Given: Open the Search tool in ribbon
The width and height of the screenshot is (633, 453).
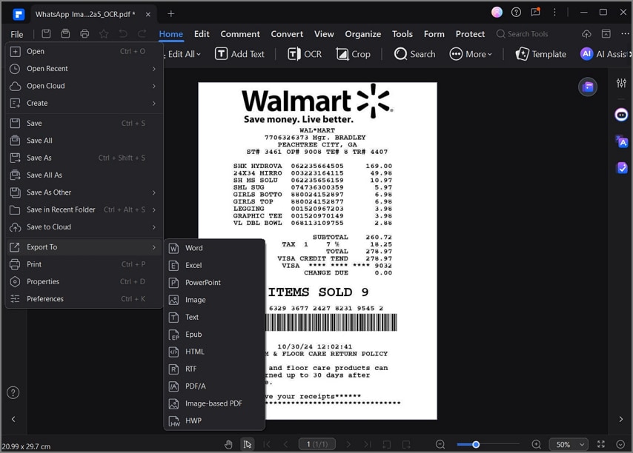Looking at the screenshot, I should point(414,54).
